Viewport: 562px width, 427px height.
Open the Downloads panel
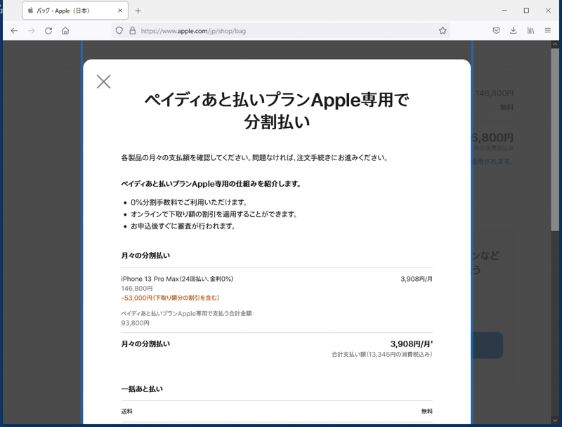(x=514, y=31)
